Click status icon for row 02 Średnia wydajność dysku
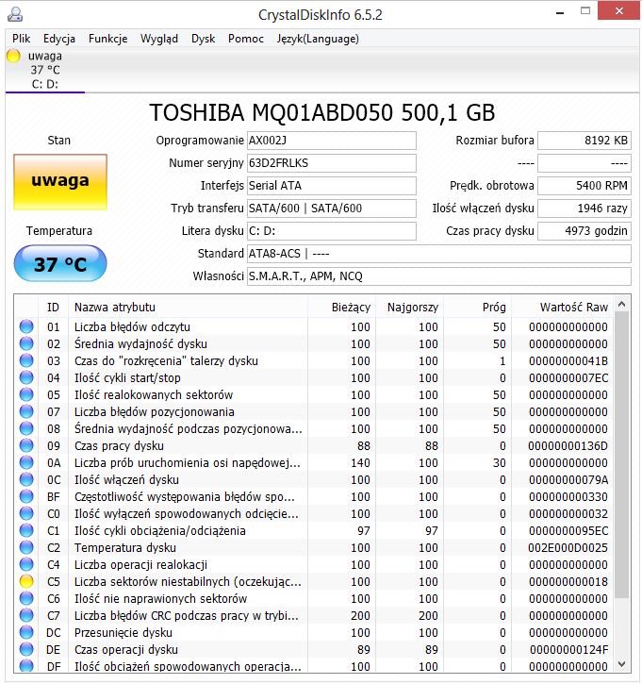The height and width of the screenshot is (684, 642). point(26,343)
